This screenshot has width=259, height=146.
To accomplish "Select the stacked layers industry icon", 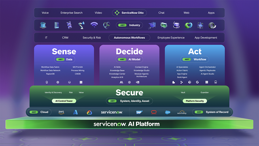I will click(176, 25).
